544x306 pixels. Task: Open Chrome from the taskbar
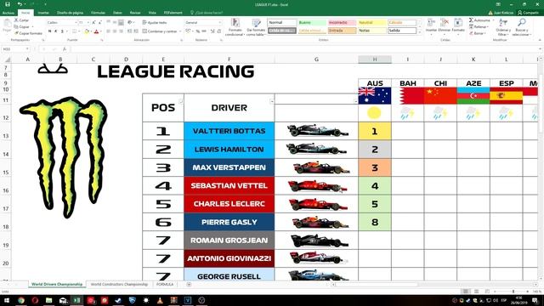pos(21,300)
